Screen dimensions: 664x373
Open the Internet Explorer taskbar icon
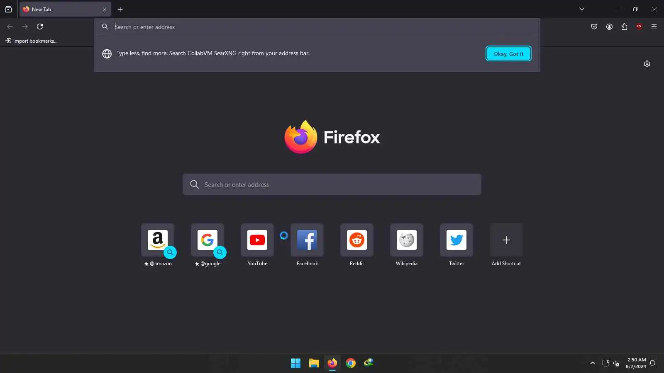tap(369, 363)
